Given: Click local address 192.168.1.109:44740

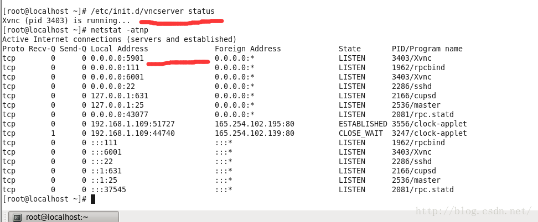Looking at the screenshot, I should [x=133, y=133].
